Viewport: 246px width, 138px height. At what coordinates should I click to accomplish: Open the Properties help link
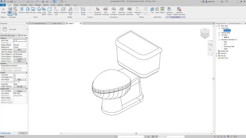pyautogui.click(x=5, y=133)
